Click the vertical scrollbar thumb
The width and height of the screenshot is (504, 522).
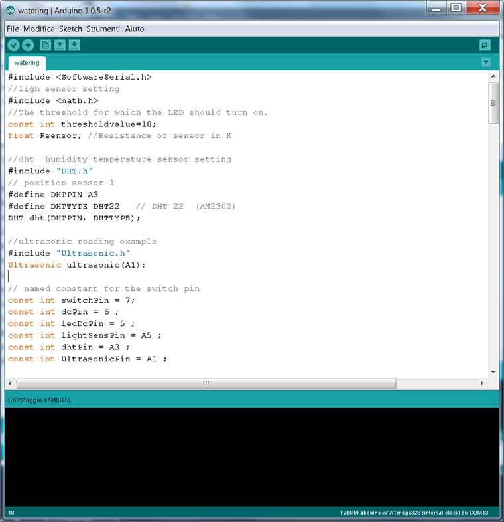click(x=493, y=103)
